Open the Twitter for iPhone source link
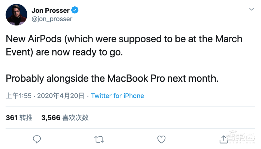Screen dimensions: 261x149 tap(117, 96)
